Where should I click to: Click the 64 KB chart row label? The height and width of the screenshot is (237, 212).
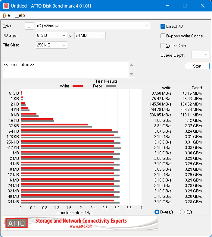click(14, 131)
